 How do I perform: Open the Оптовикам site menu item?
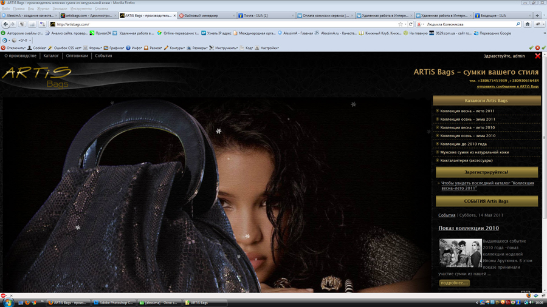(x=77, y=56)
